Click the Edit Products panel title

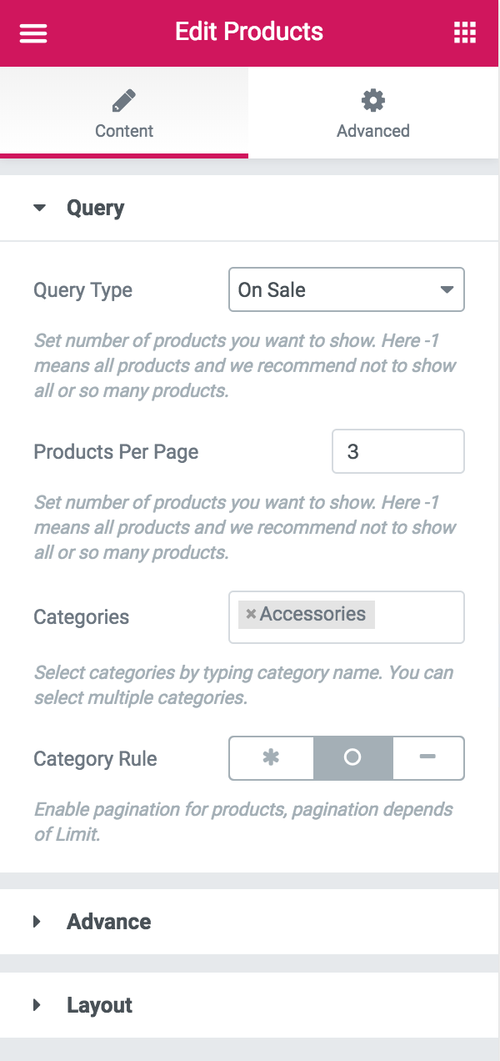[249, 33]
